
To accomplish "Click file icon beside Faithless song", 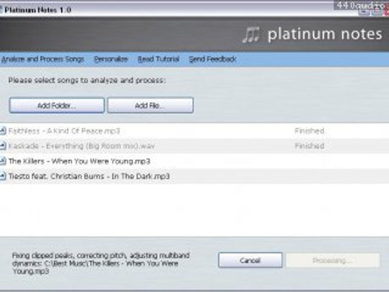I will pos(3,130).
